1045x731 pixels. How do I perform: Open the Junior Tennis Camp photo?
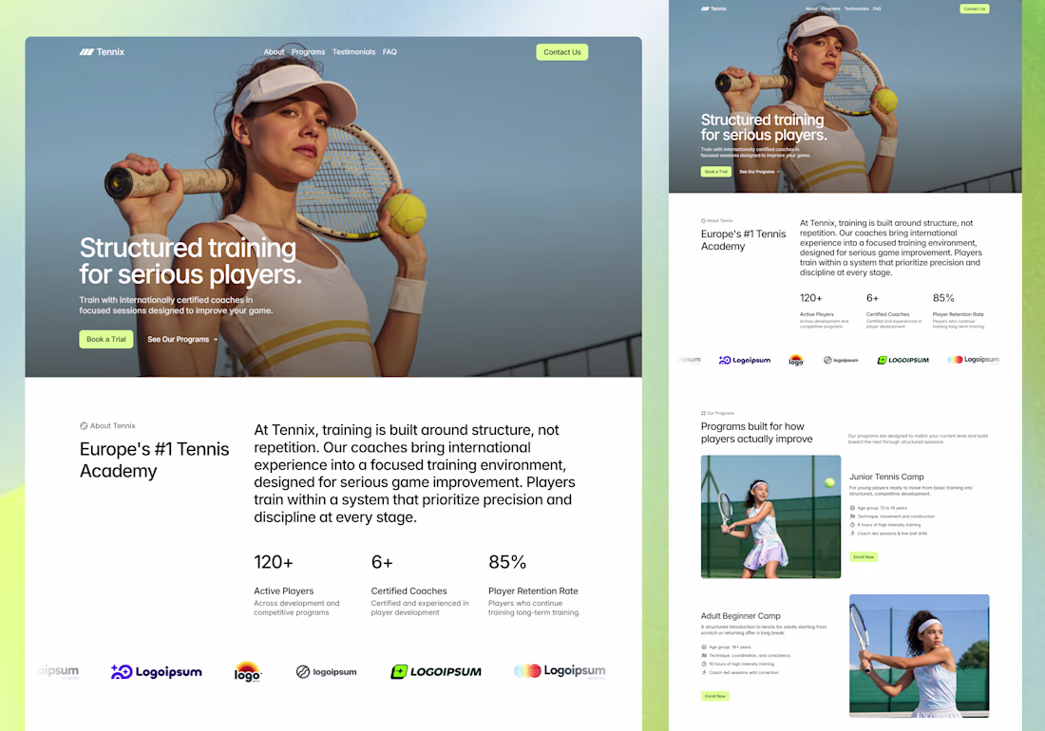(x=771, y=516)
